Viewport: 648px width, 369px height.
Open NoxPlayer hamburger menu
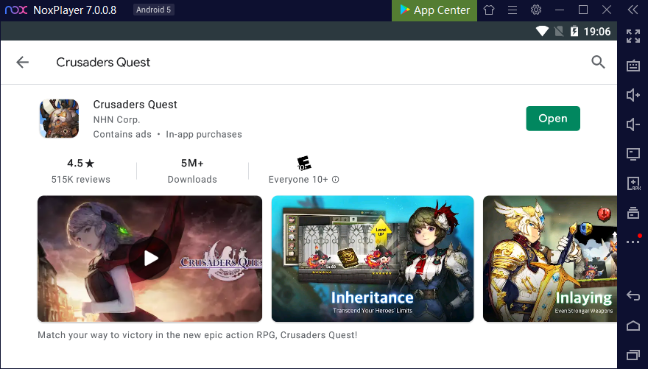pyautogui.click(x=513, y=10)
